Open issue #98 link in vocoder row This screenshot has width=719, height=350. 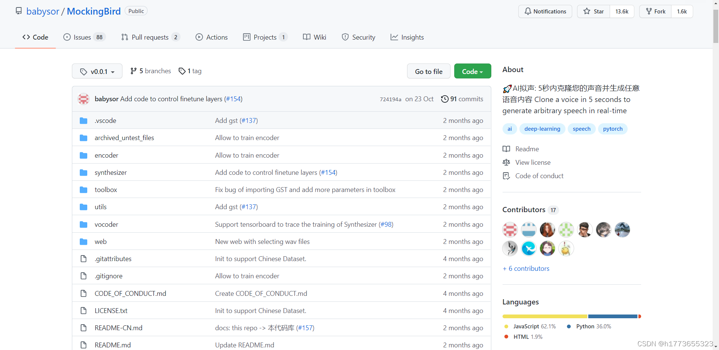pyautogui.click(x=386, y=224)
